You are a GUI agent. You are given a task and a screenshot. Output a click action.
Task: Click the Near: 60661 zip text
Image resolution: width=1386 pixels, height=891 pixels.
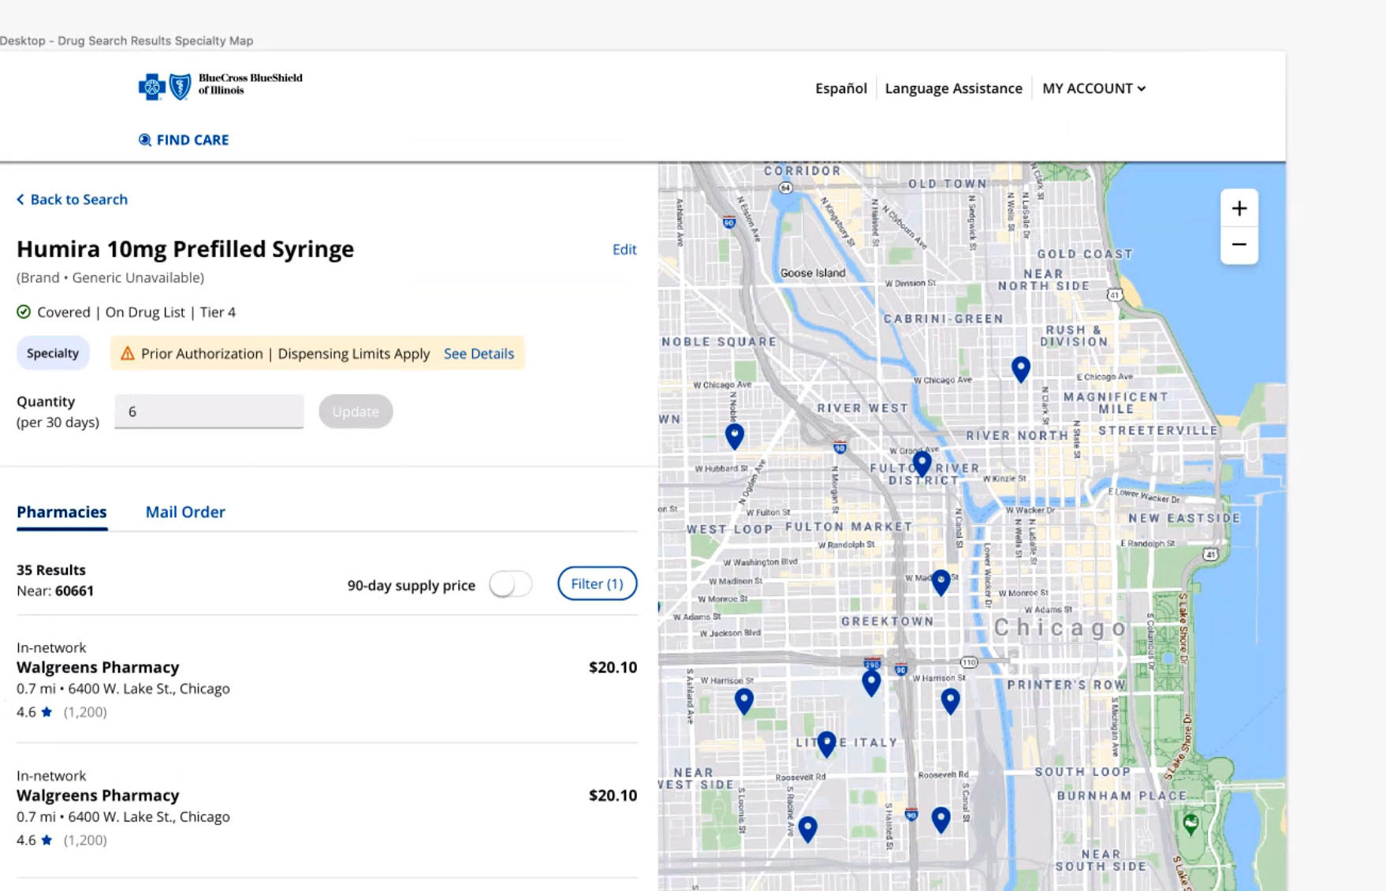click(x=55, y=591)
